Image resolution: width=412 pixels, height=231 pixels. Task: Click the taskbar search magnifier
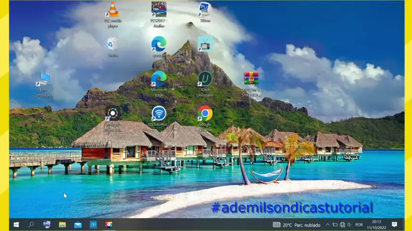pyautogui.click(x=31, y=224)
